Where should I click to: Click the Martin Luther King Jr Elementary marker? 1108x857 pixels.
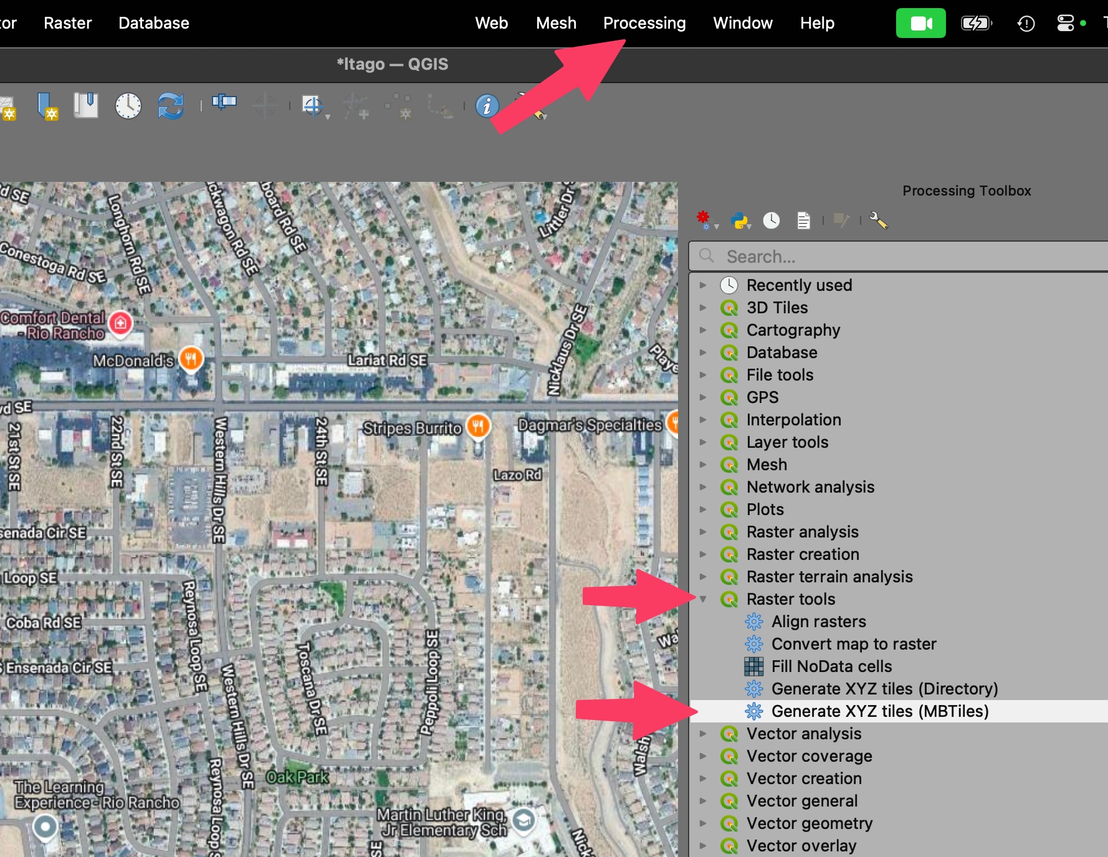pos(523,821)
